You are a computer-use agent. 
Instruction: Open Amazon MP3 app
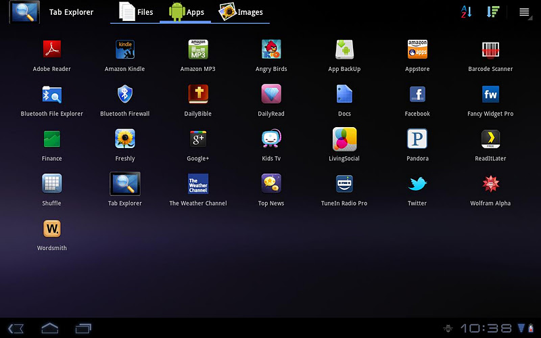(x=198, y=49)
